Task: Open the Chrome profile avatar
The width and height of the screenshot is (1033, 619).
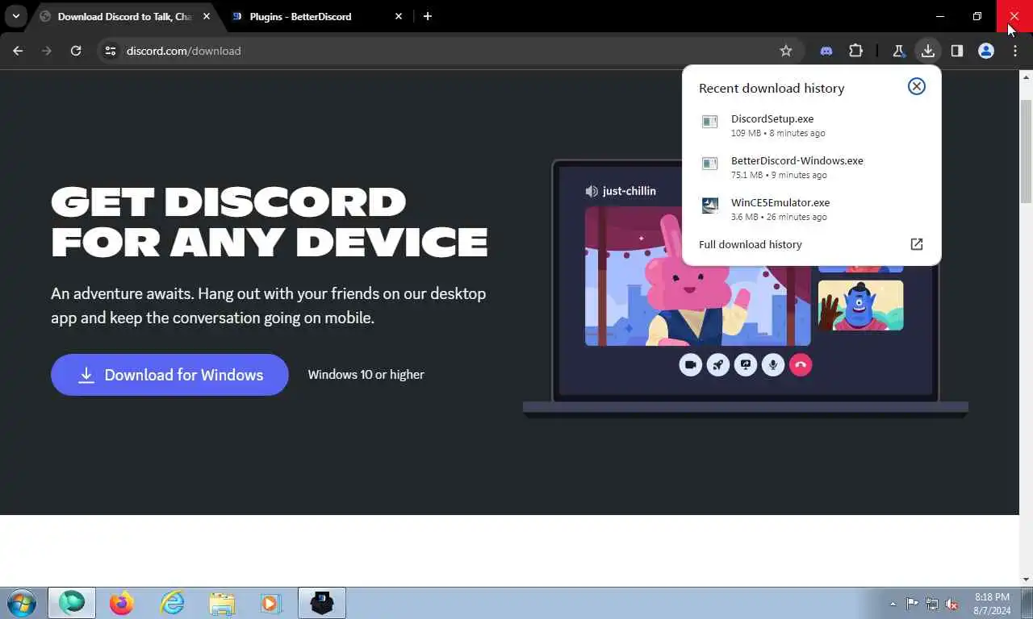Action: (x=986, y=51)
